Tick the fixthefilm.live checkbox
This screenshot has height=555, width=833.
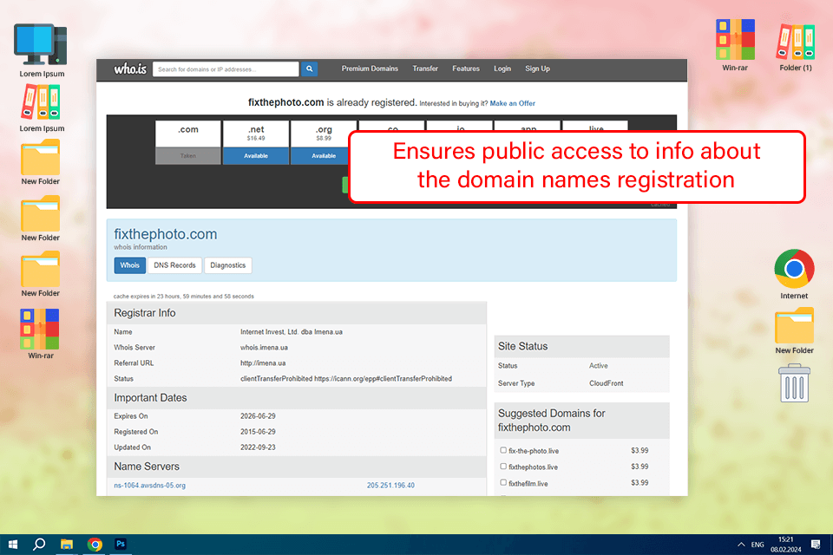click(x=503, y=483)
